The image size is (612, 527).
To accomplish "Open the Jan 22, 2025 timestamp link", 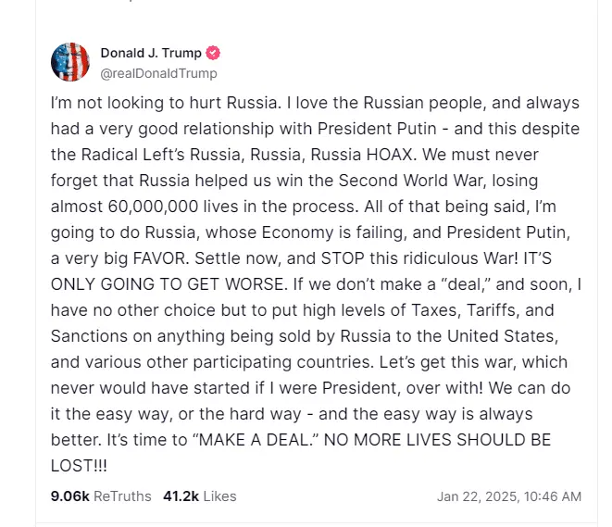I will click(508, 496).
